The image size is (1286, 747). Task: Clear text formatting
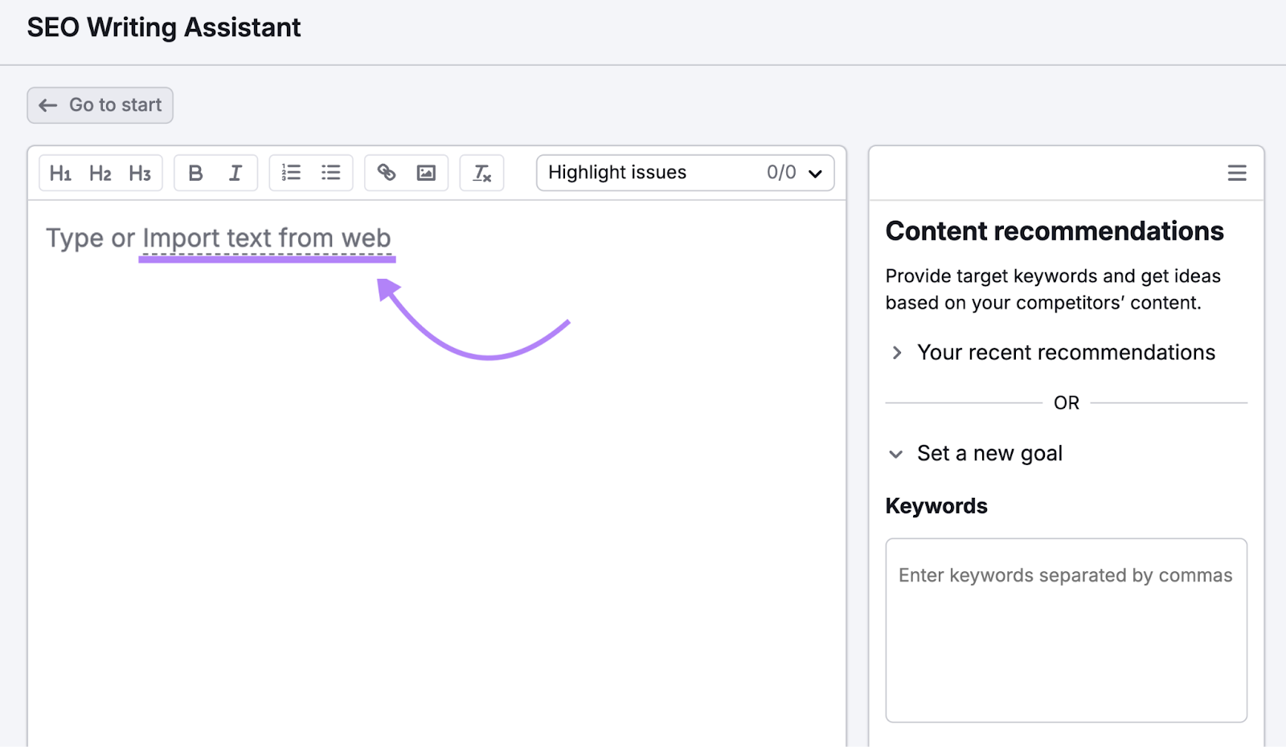481,173
